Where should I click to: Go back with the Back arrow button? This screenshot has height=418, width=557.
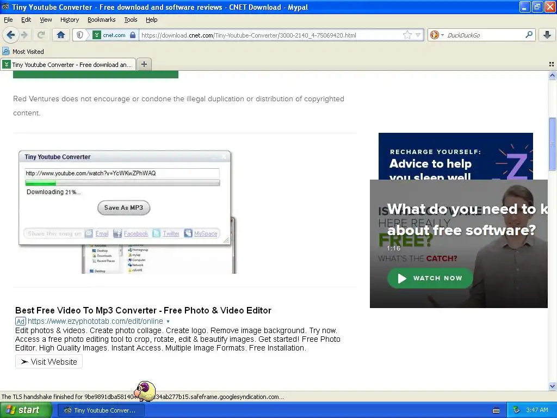pyautogui.click(x=10, y=35)
